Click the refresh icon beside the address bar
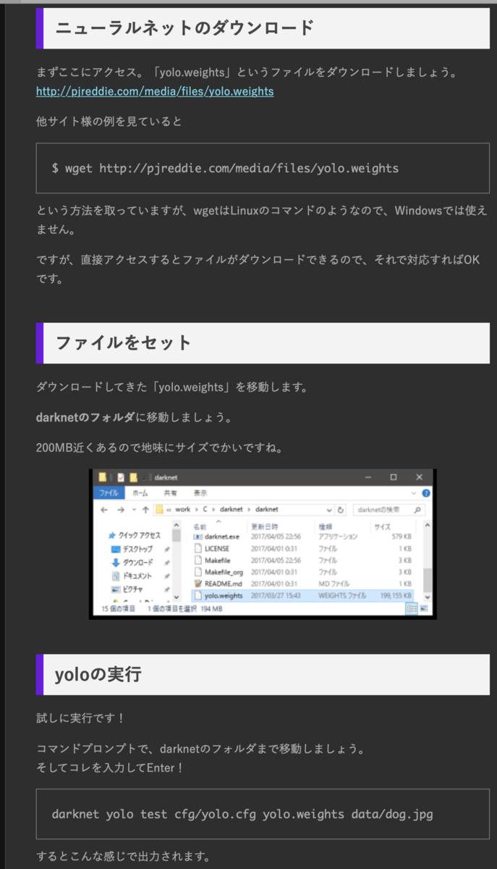This screenshot has height=869, width=497. click(x=340, y=510)
